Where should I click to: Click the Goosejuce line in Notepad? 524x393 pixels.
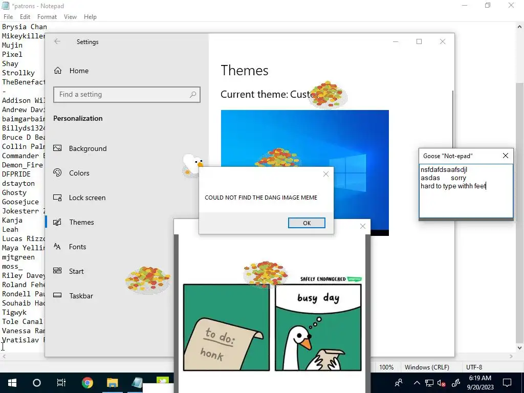coord(20,202)
